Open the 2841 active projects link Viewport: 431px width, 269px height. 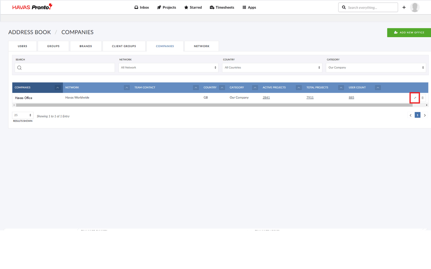266,97
